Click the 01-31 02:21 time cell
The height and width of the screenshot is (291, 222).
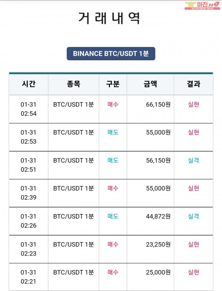pos(28,277)
